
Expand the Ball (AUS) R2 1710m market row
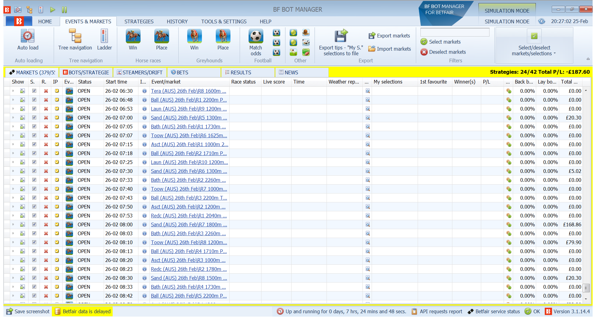click(13, 153)
